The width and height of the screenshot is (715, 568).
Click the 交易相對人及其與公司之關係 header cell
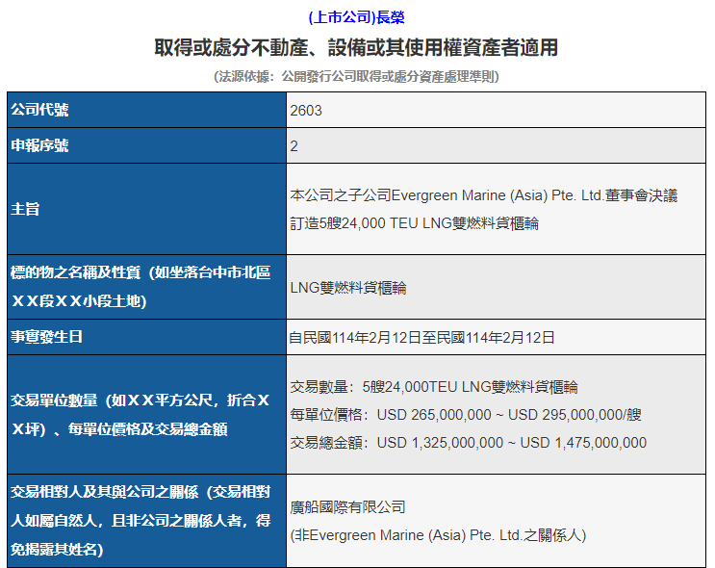pos(147,521)
